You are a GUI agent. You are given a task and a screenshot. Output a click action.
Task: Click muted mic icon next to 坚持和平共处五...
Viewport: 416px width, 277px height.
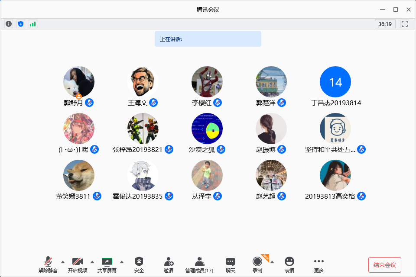tap(361, 149)
